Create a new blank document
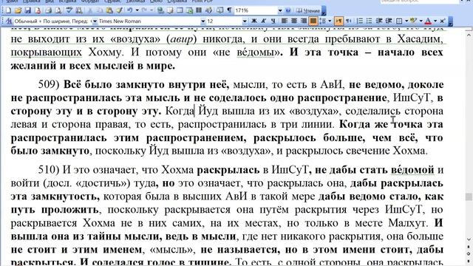Screen dimensions: 473x266 coord(8,10)
